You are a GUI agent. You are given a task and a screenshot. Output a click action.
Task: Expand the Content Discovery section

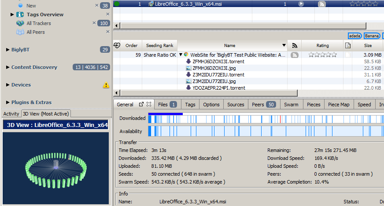[x=7, y=67]
